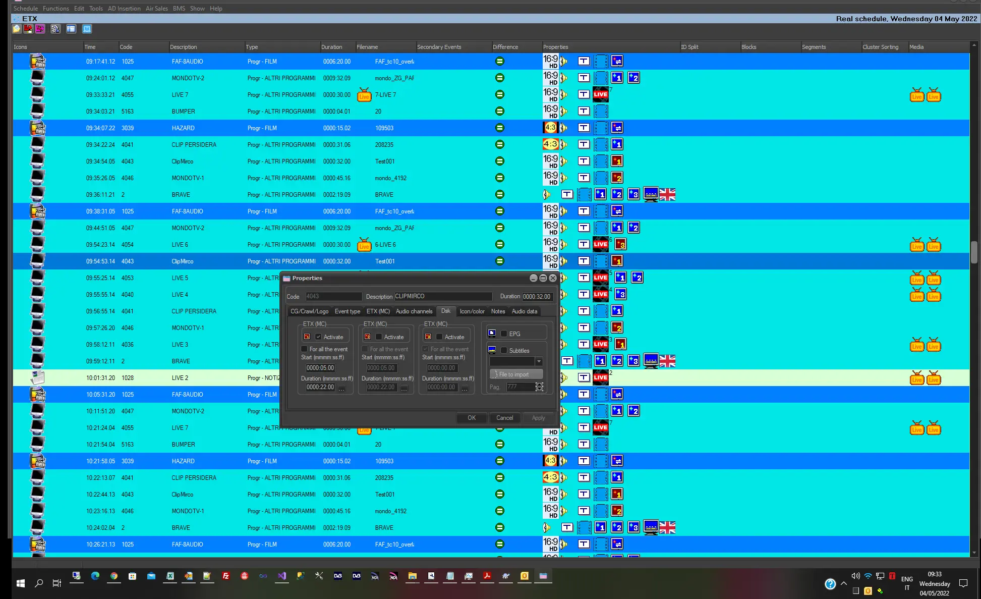Click the Pag. number spinner arrows

(539, 387)
